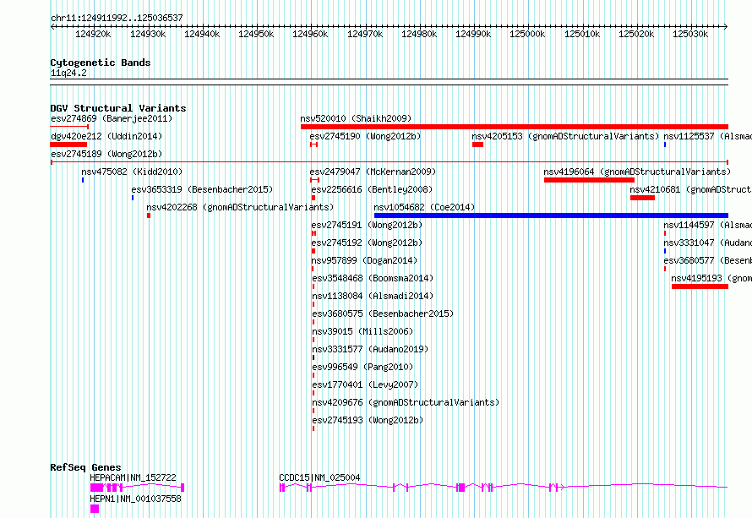The width and height of the screenshot is (752, 518).
Task: Select nsv39015 (Mills2006) label
Action: pos(362,331)
